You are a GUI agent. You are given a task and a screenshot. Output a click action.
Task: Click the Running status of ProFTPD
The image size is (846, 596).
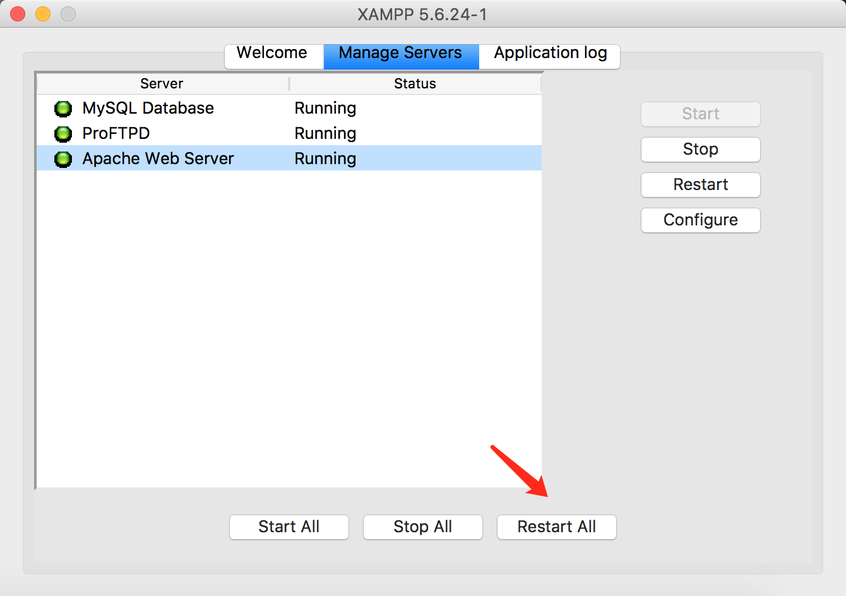(325, 134)
